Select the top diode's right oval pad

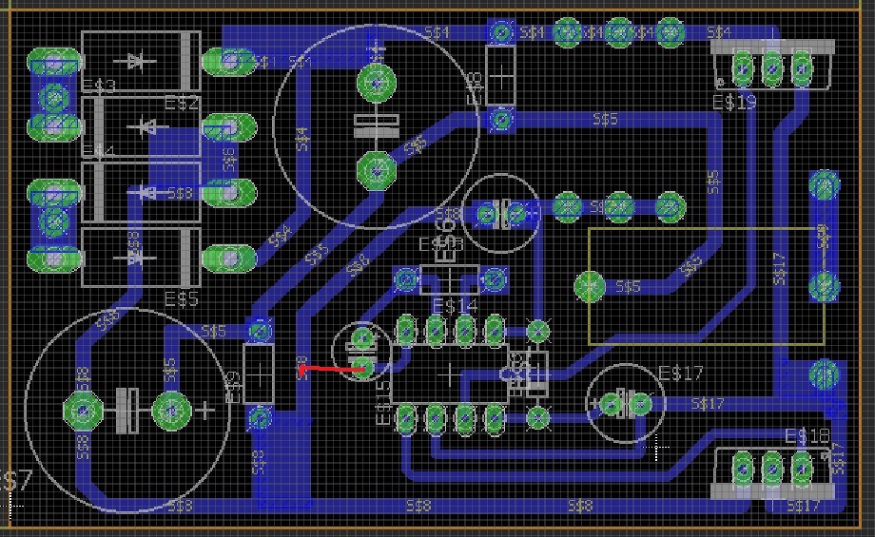pos(229,62)
